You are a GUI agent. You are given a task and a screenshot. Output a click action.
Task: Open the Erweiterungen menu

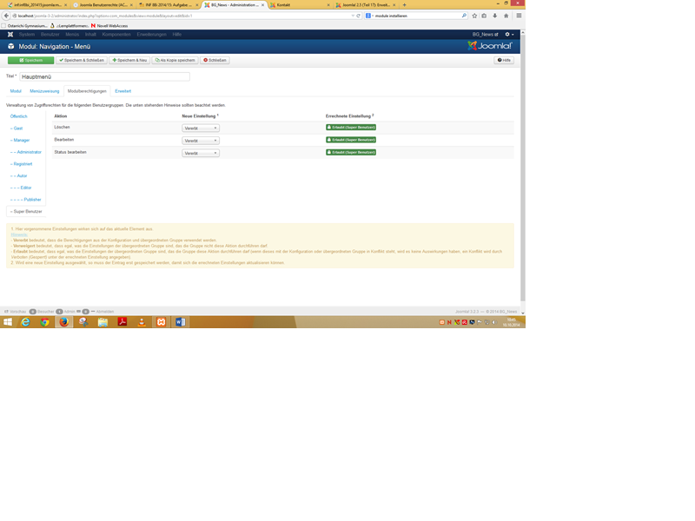[151, 34]
